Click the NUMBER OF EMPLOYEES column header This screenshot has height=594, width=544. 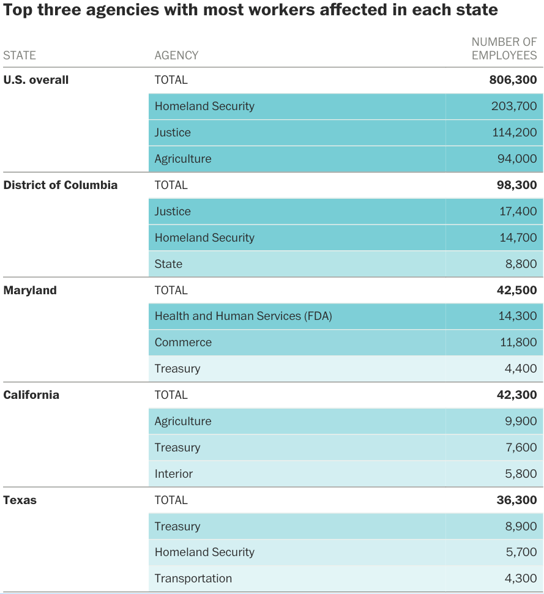click(x=504, y=48)
